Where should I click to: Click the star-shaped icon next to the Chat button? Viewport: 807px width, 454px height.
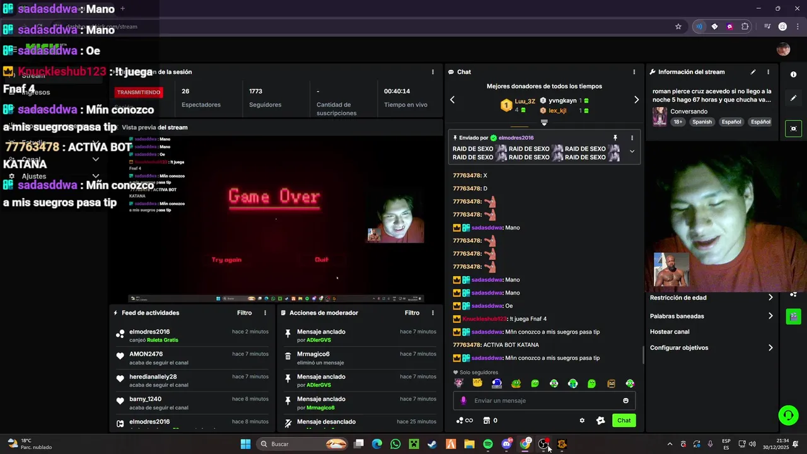click(x=600, y=421)
